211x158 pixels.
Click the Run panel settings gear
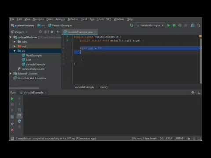coord(193,93)
